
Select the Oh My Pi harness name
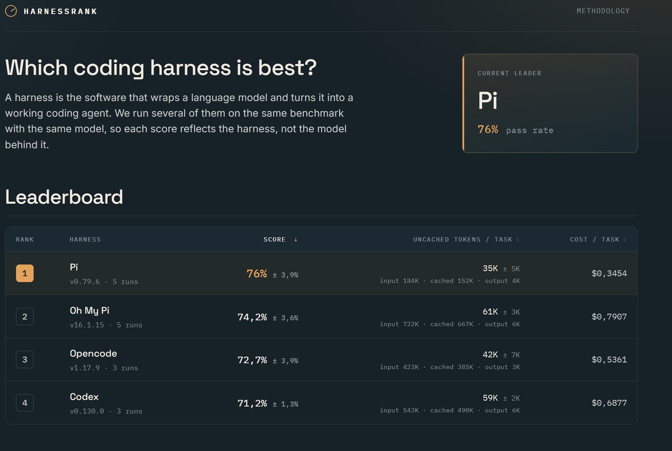89,311
